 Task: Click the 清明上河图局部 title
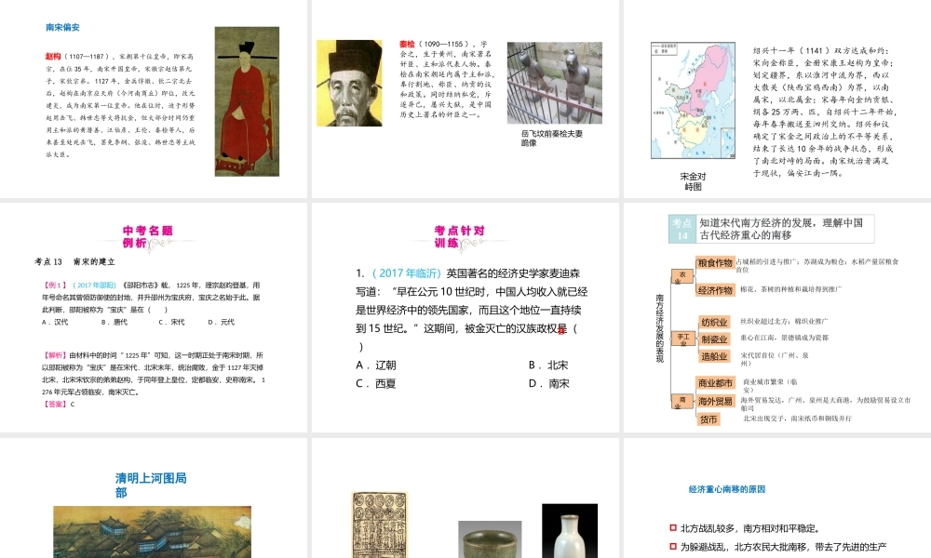click(151, 485)
